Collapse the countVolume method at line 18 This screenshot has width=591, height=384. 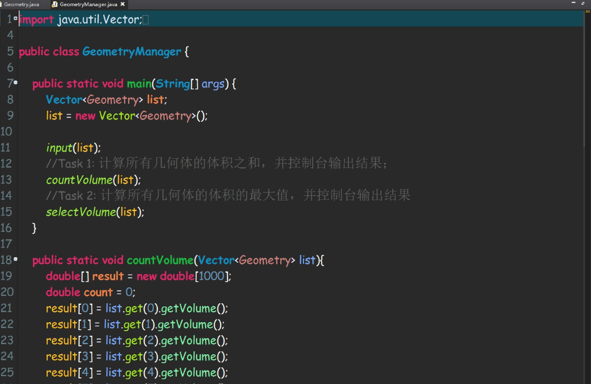tap(16, 259)
